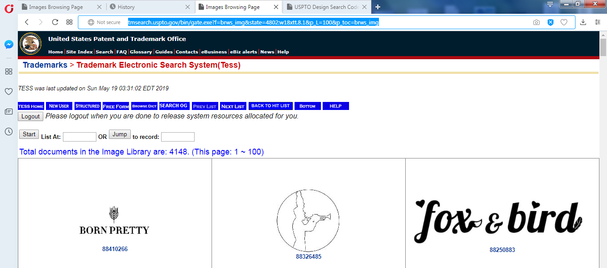Bookmark page with address bar heart
Screen dimensions: 607x268
(x=564, y=22)
